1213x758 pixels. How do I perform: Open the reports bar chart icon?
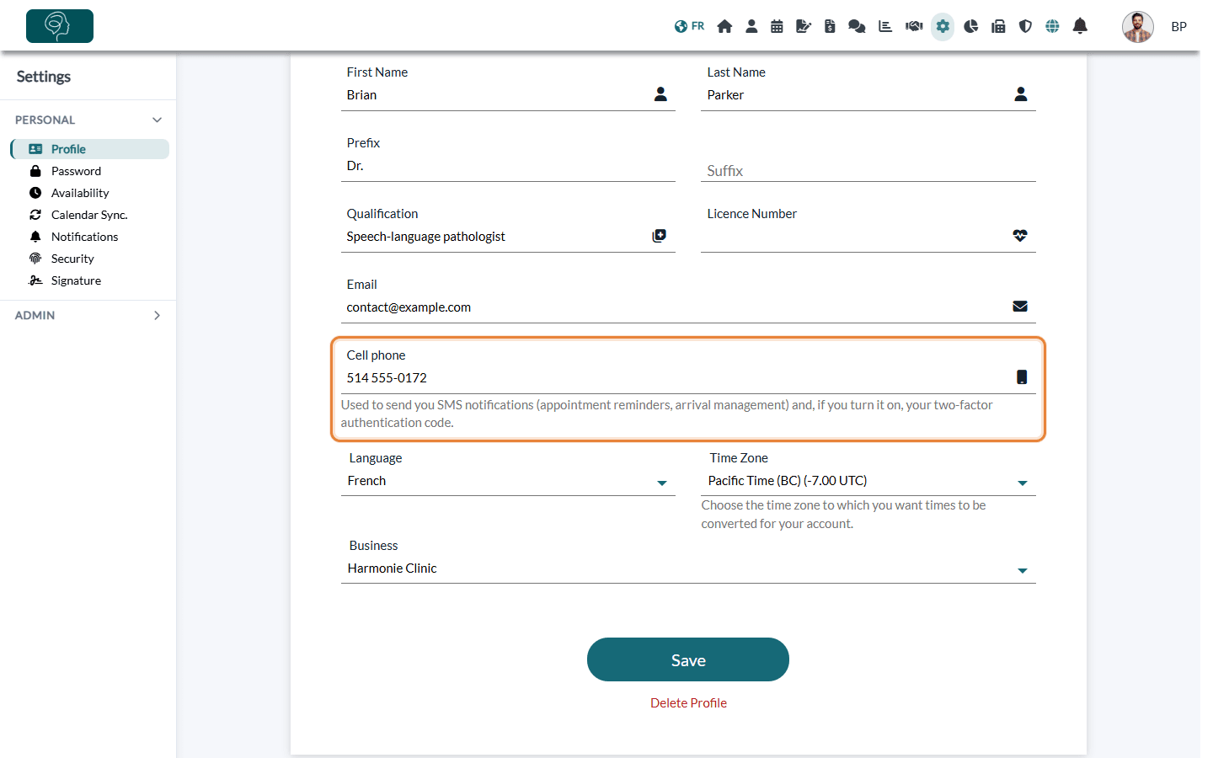[885, 26]
